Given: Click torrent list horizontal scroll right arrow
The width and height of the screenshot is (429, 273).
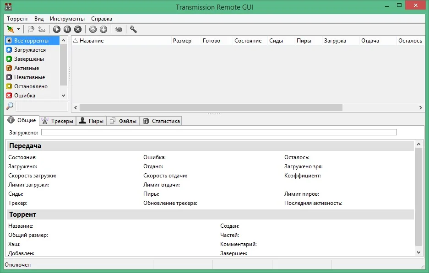Looking at the screenshot, I should [x=421, y=107].
